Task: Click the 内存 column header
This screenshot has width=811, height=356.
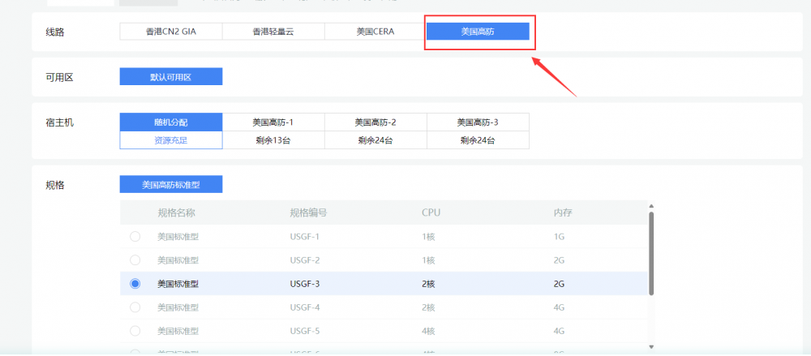Action: [x=564, y=213]
